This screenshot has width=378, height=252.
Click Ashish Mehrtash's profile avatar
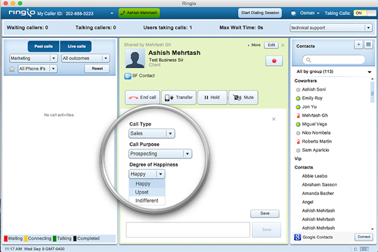(135, 58)
